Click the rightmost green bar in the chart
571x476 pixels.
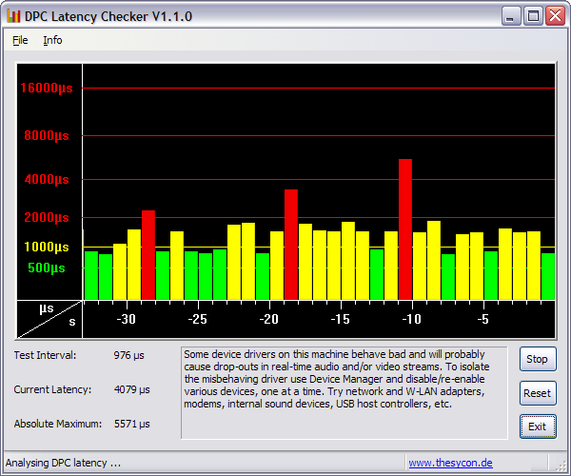point(548,276)
